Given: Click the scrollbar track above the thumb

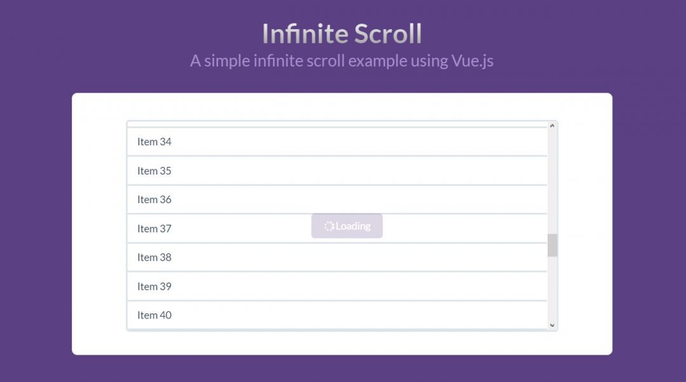Looking at the screenshot, I should 552,184.
